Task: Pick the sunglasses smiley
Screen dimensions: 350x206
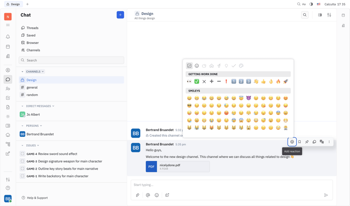Action: 189,105
